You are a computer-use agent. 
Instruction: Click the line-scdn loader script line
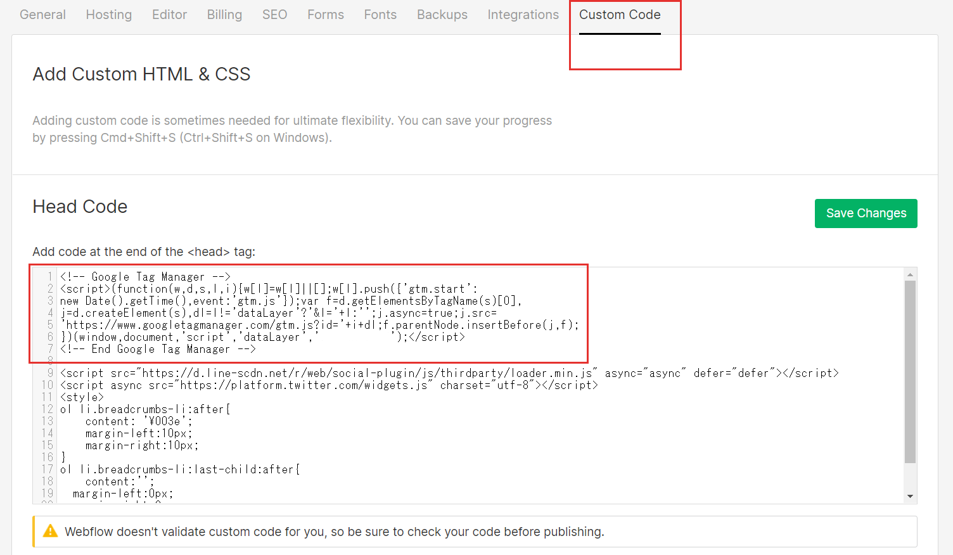449,373
